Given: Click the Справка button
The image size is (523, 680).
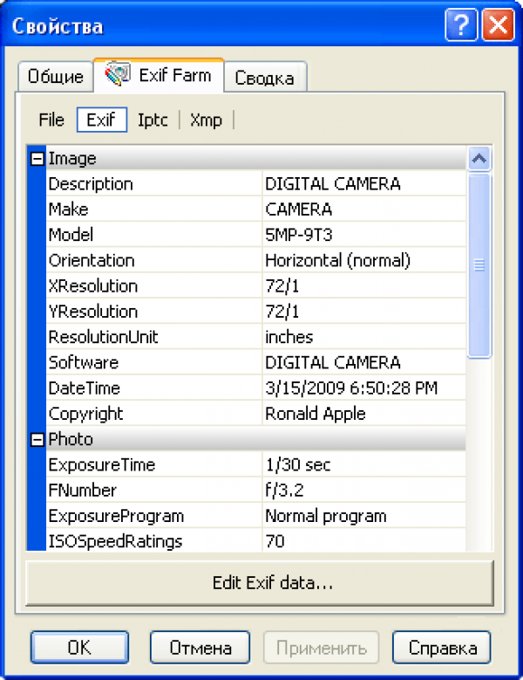Looking at the screenshot, I should [x=442, y=648].
